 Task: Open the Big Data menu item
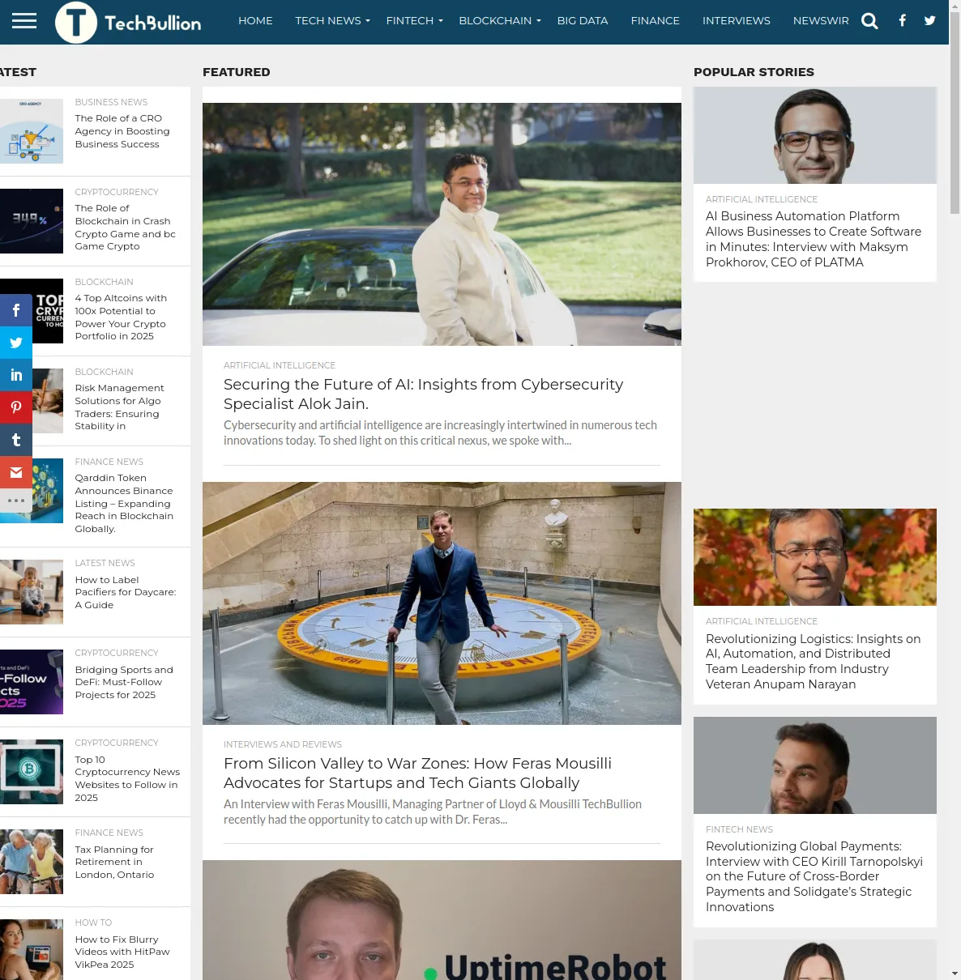[x=583, y=21]
